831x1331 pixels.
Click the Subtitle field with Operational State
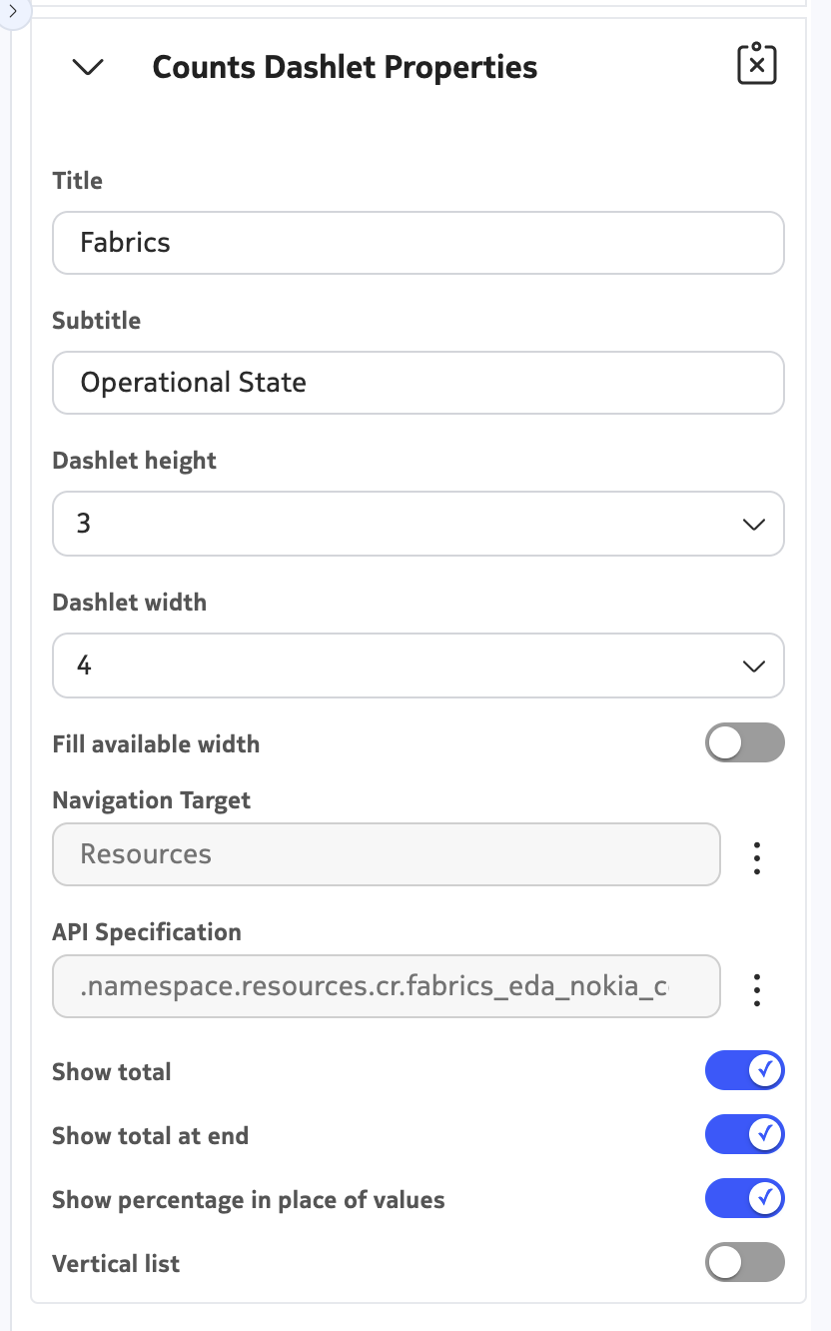point(417,382)
